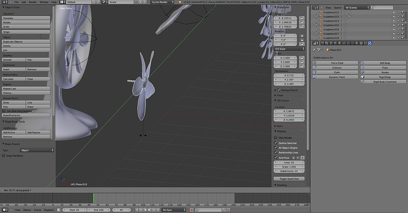The width and height of the screenshot is (408, 213).
Task: Uncheck Relationship Lines
Action: pyautogui.click(x=276, y=152)
